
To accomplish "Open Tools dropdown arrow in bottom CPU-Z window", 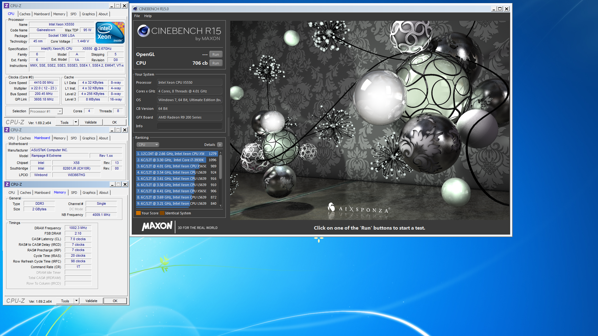I will [76, 301].
